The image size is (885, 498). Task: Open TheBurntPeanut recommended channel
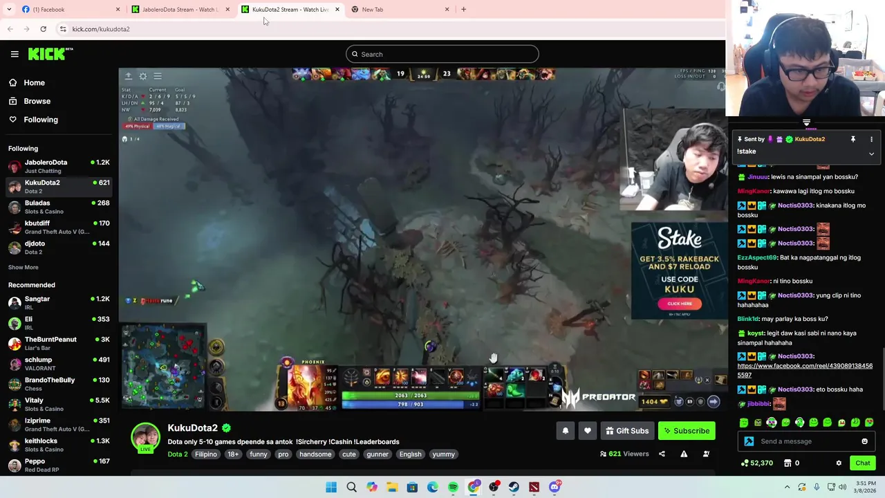click(59, 343)
